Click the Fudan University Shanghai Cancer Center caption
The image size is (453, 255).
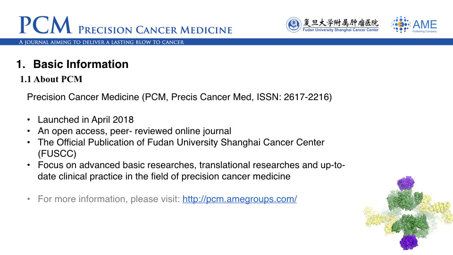(341, 30)
